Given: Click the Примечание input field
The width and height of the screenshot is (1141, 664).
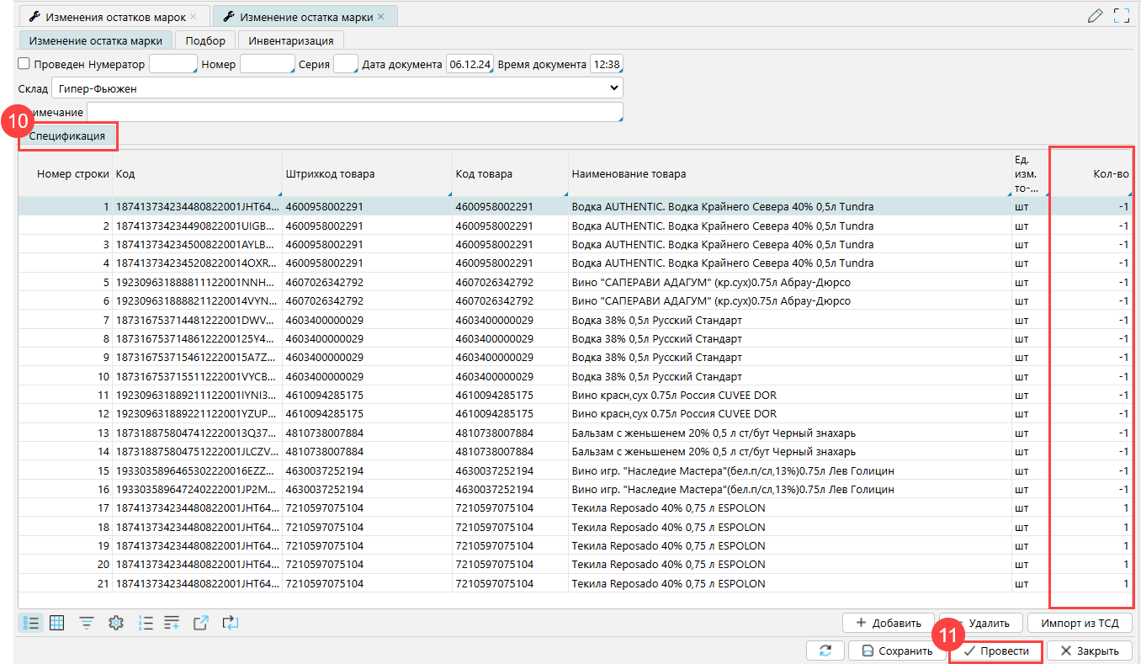Looking at the screenshot, I should (354, 113).
